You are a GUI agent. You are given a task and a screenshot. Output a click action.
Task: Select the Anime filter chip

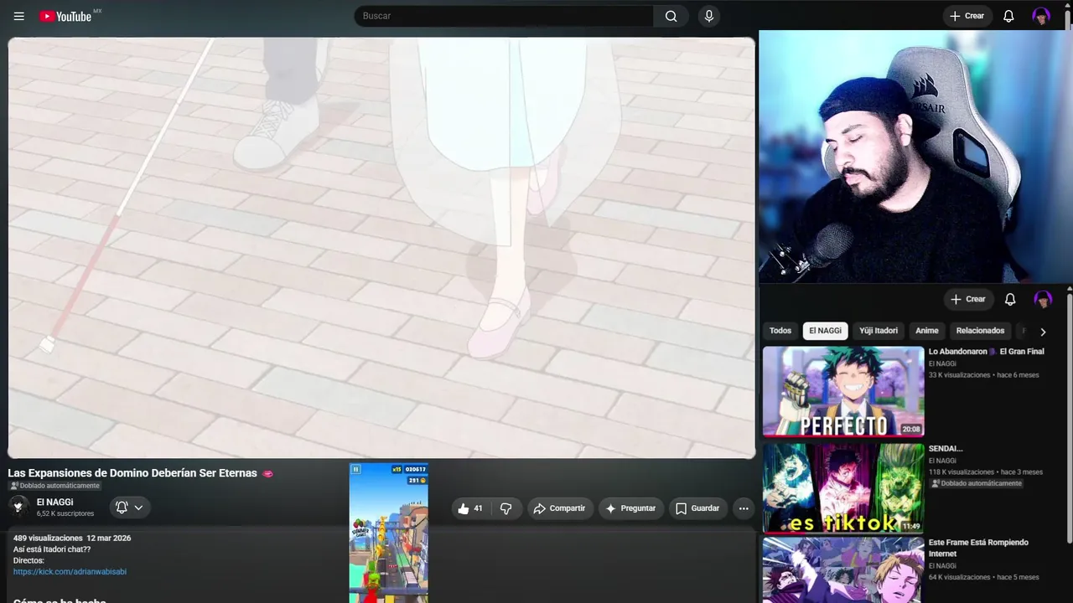tap(927, 331)
